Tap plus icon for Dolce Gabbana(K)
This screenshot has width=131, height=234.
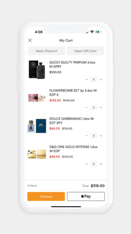click(101, 136)
